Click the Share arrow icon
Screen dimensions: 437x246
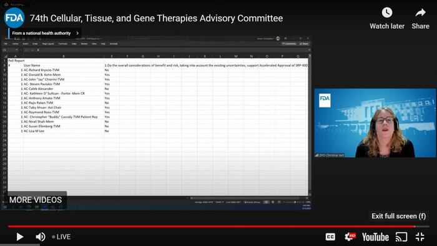click(420, 12)
